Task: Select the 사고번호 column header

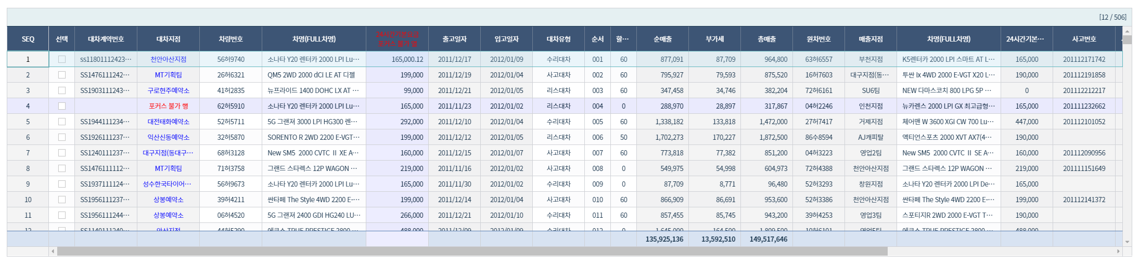Action: coord(1084,39)
